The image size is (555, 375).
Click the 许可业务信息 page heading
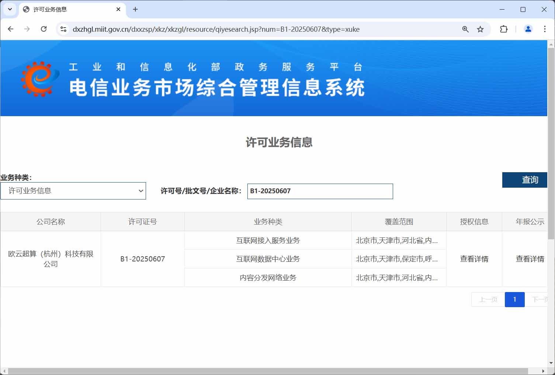click(x=279, y=142)
